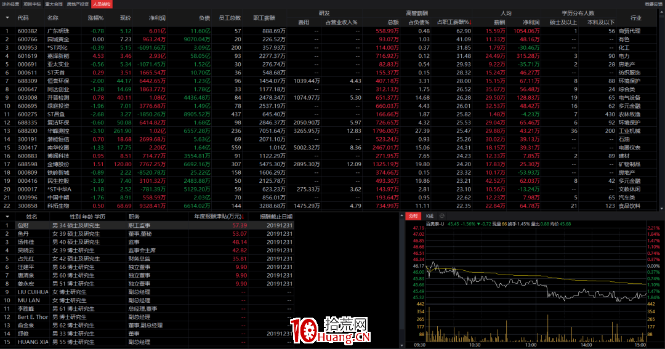Select executive row 鱼丹
The height and width of the screenshot is (349, 665).
pos(147,234)
